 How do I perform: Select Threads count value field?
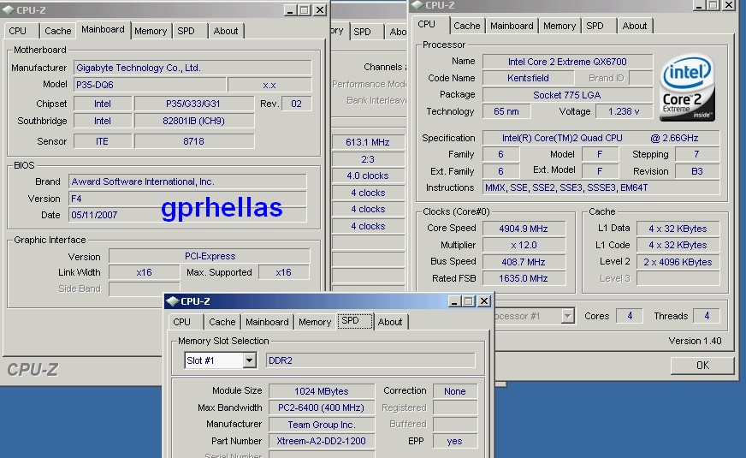point(707,316)
